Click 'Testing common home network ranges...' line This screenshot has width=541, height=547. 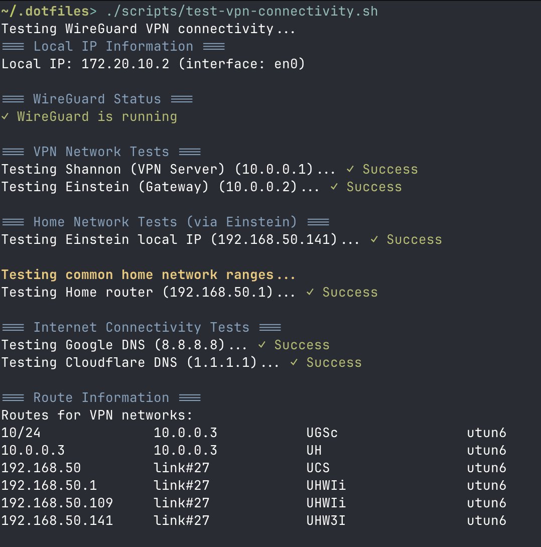[x=148, y=275]
